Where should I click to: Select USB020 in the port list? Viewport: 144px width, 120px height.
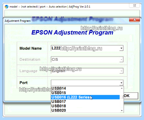pos(85,110)
